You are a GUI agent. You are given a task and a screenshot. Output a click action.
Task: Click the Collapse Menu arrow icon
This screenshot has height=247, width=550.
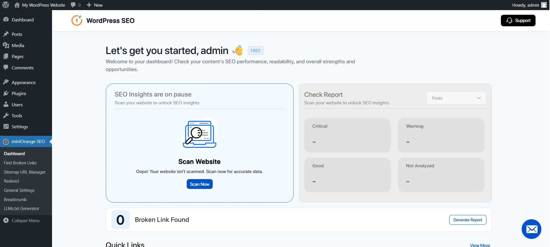click(x=6, y=220)
